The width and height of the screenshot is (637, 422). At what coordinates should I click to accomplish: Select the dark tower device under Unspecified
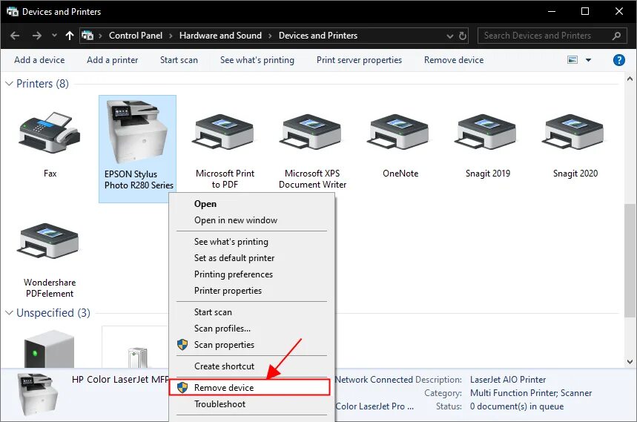(49, 349)
